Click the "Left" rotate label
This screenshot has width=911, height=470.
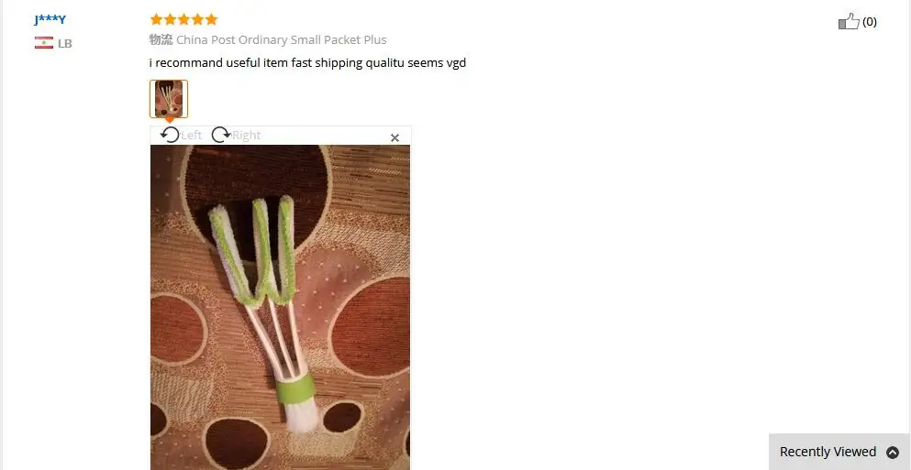pos(191,136)
